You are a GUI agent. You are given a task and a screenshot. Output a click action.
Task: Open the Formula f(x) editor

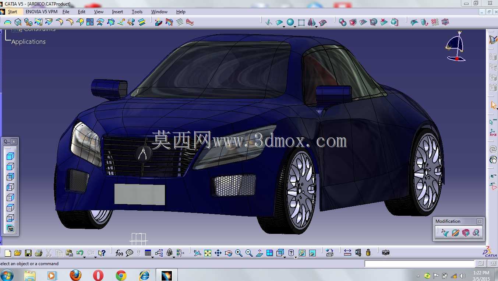coord(119,253)
